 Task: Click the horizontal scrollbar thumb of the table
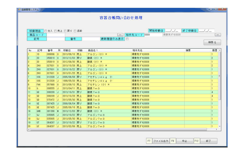tap(119, 129)
